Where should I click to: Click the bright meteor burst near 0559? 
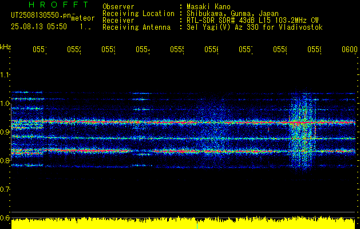(303, 131)
